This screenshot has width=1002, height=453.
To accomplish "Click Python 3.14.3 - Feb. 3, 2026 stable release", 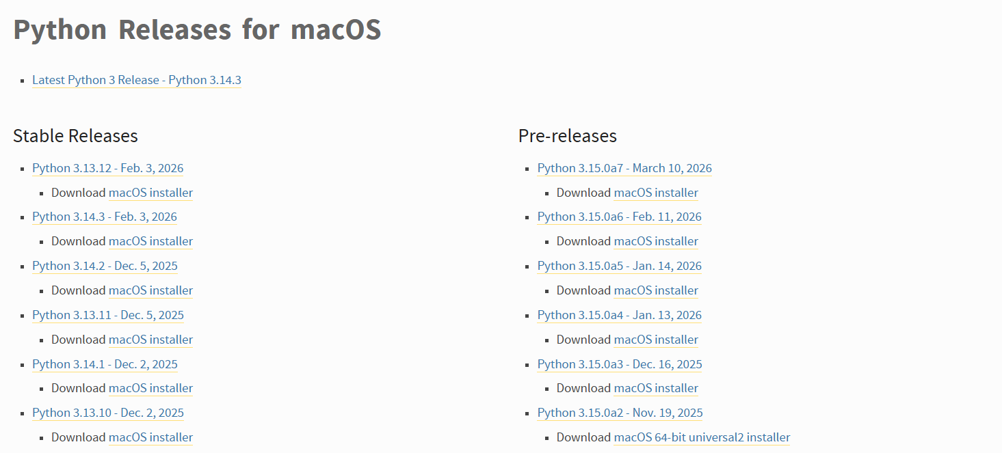I will click(x=105, y=217).
